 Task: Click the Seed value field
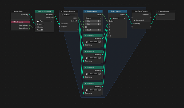pos(93,30)
